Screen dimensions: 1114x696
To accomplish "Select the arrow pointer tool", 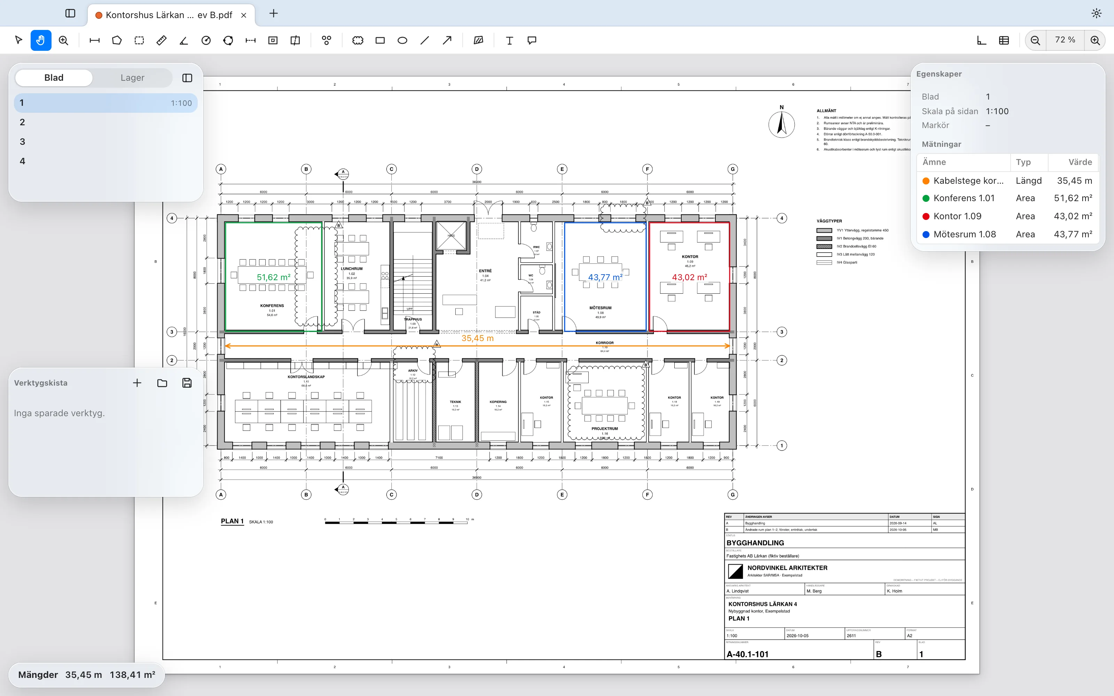I will [18, 40].
